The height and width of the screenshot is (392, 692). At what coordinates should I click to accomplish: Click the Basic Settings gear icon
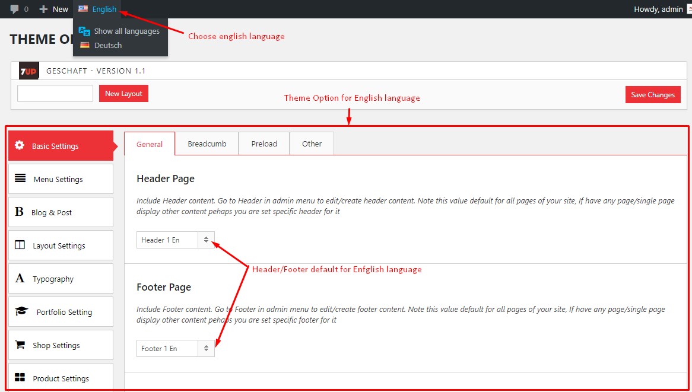20,145
